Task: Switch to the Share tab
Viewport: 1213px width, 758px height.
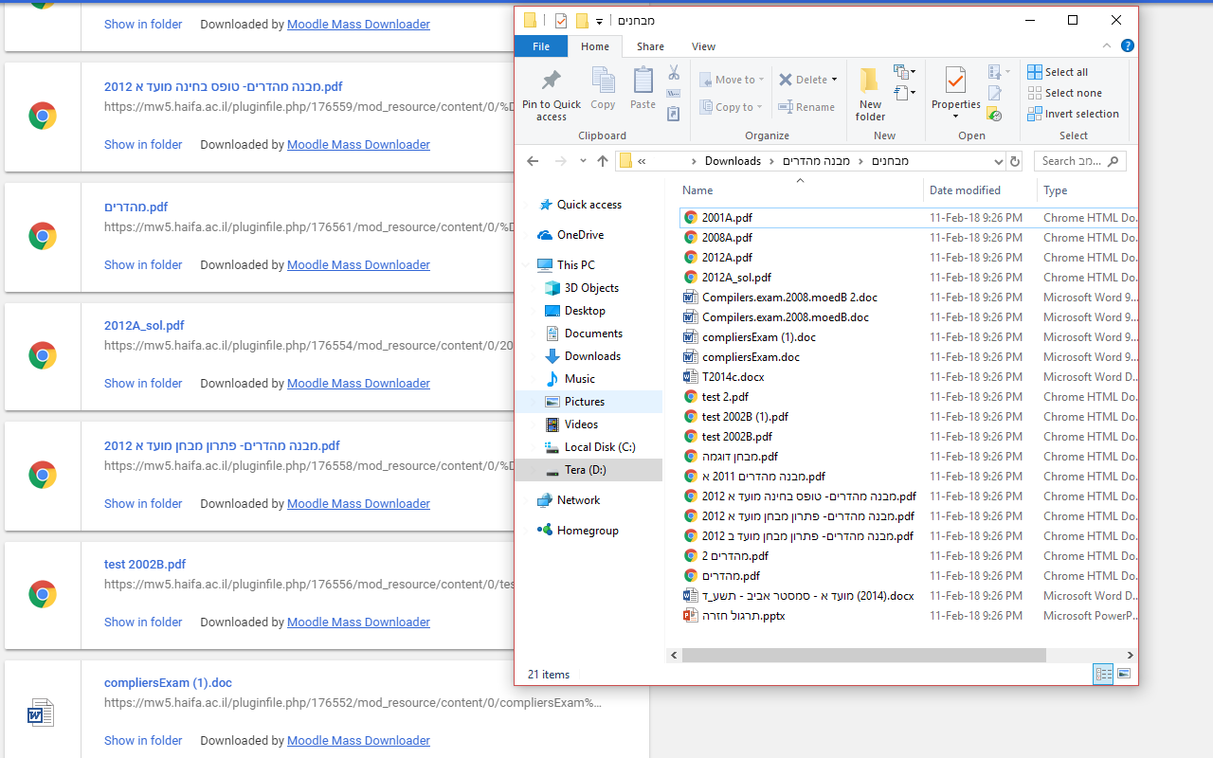Action: 650,46
